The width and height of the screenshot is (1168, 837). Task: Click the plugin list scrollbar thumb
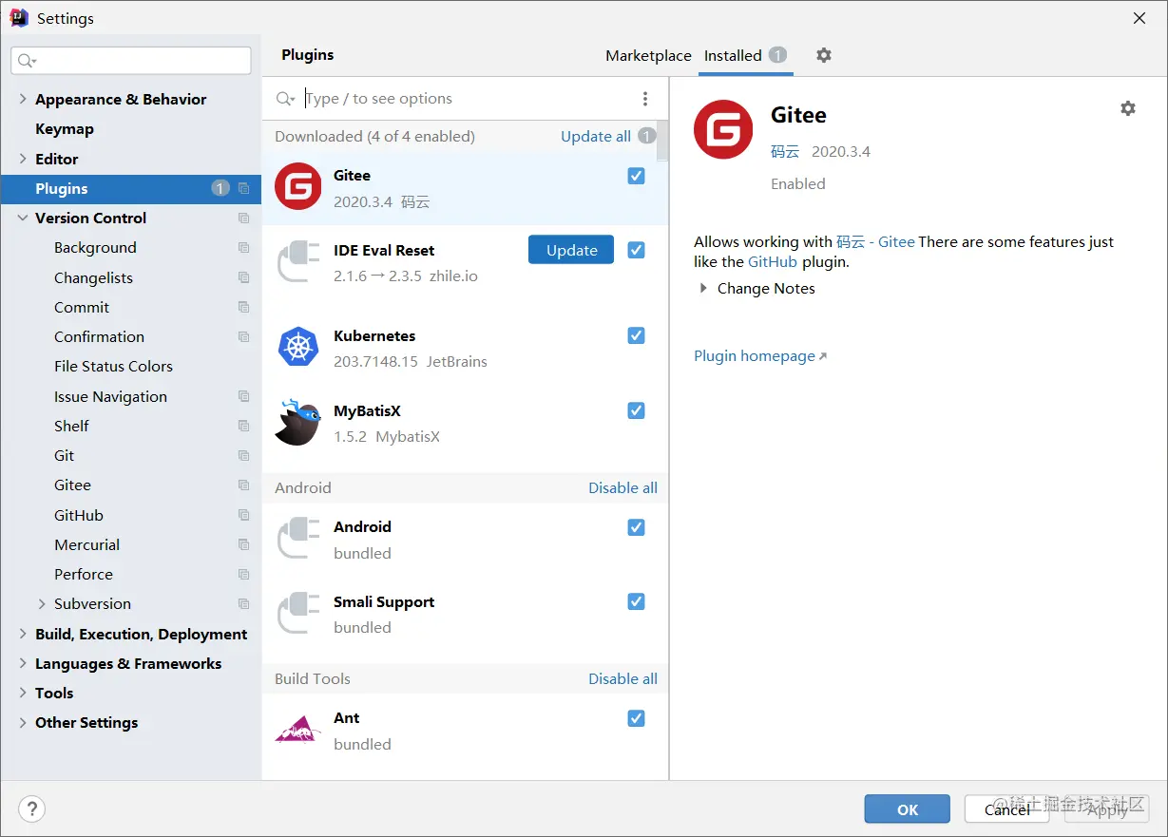point(663,141)
